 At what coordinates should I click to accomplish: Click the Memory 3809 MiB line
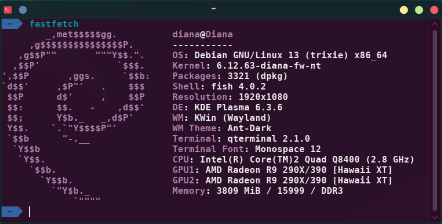click(x=257, y=191)
